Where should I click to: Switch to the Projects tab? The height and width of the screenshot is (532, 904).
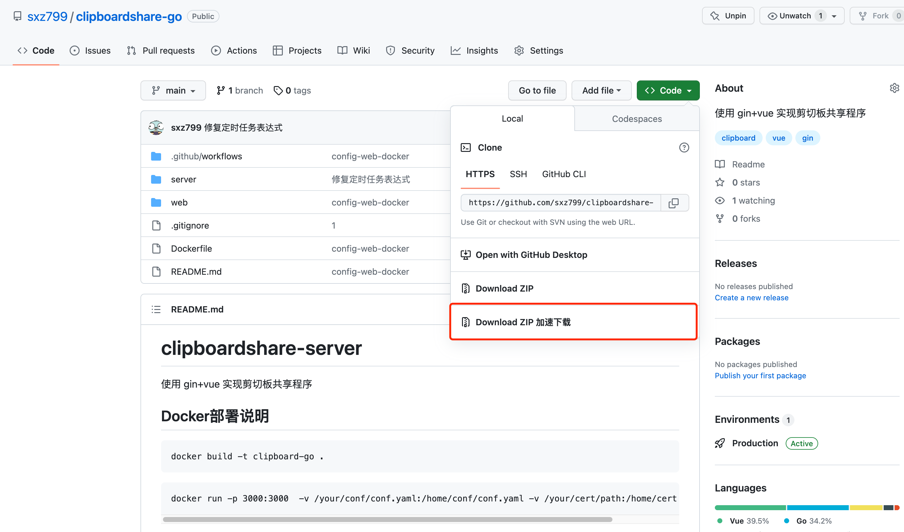point(297,51)
